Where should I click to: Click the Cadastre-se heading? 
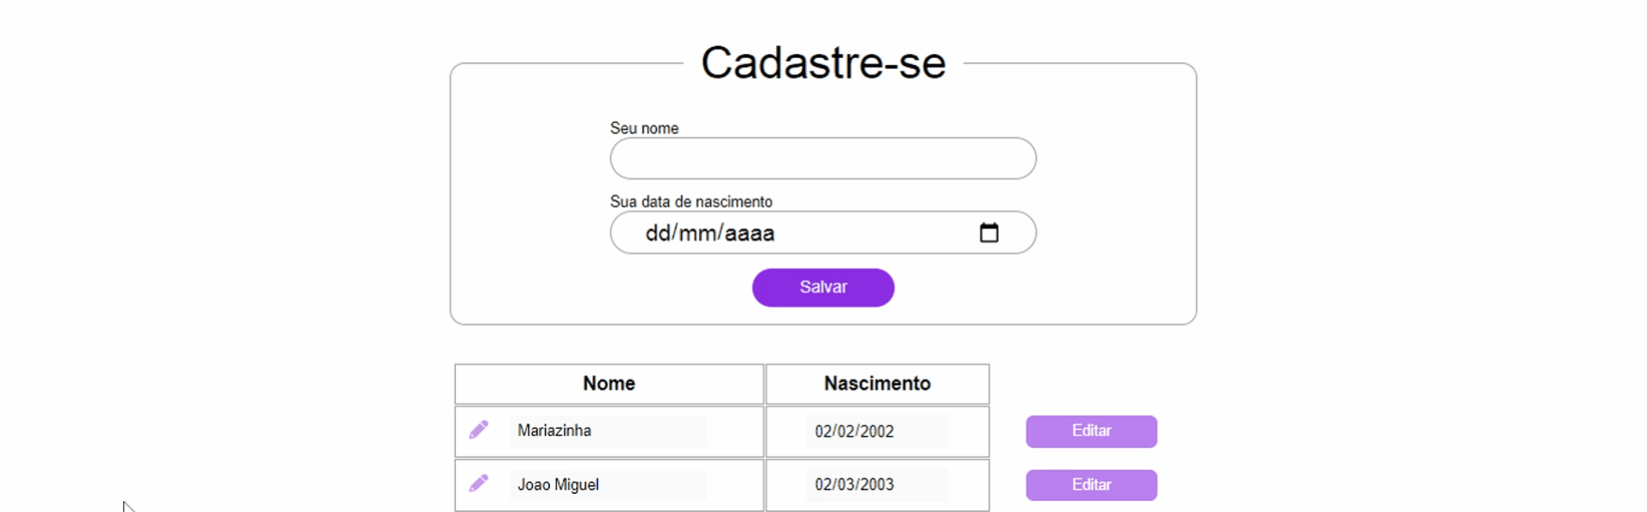(x=823, y=63)
